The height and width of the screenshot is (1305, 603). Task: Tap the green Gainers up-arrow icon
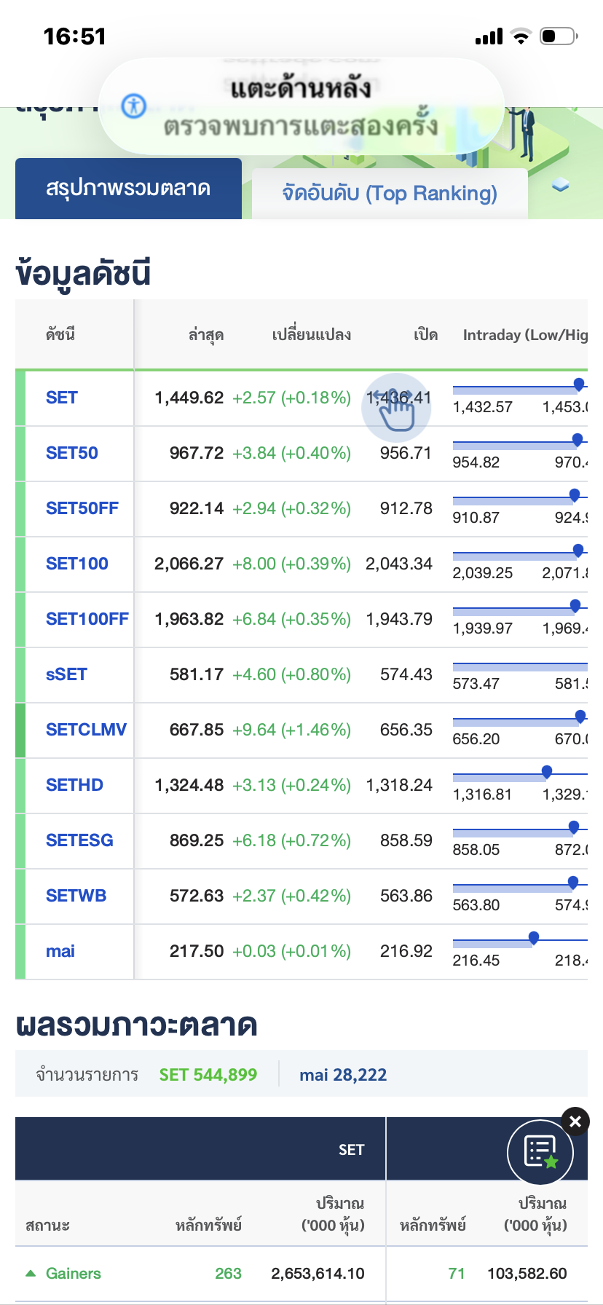tap(31, 1274)
